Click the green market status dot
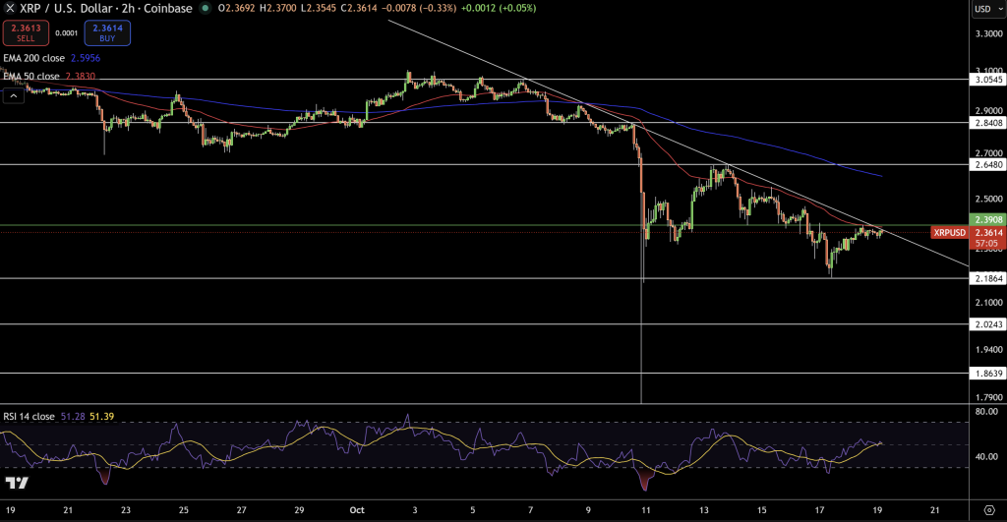The height and width of the screenshot is (522, 1007). (205, 8)
